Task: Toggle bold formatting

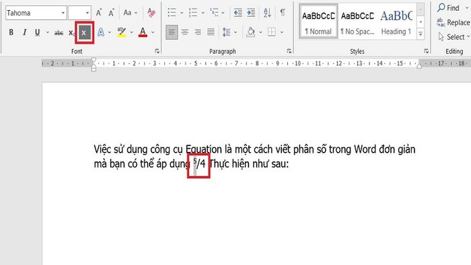Action: click(11, 32)
